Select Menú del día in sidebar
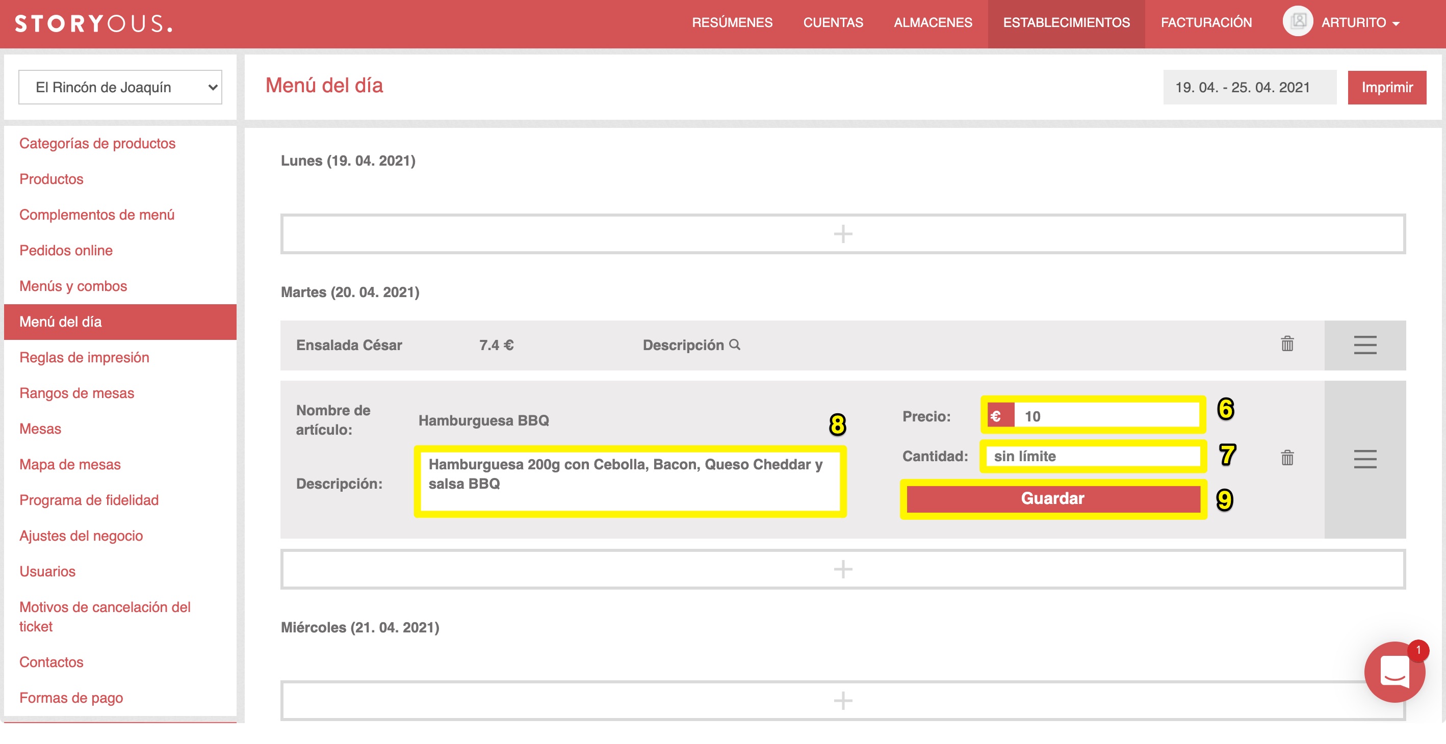This screenshot has height=744, width=1446. coord(120,322)
